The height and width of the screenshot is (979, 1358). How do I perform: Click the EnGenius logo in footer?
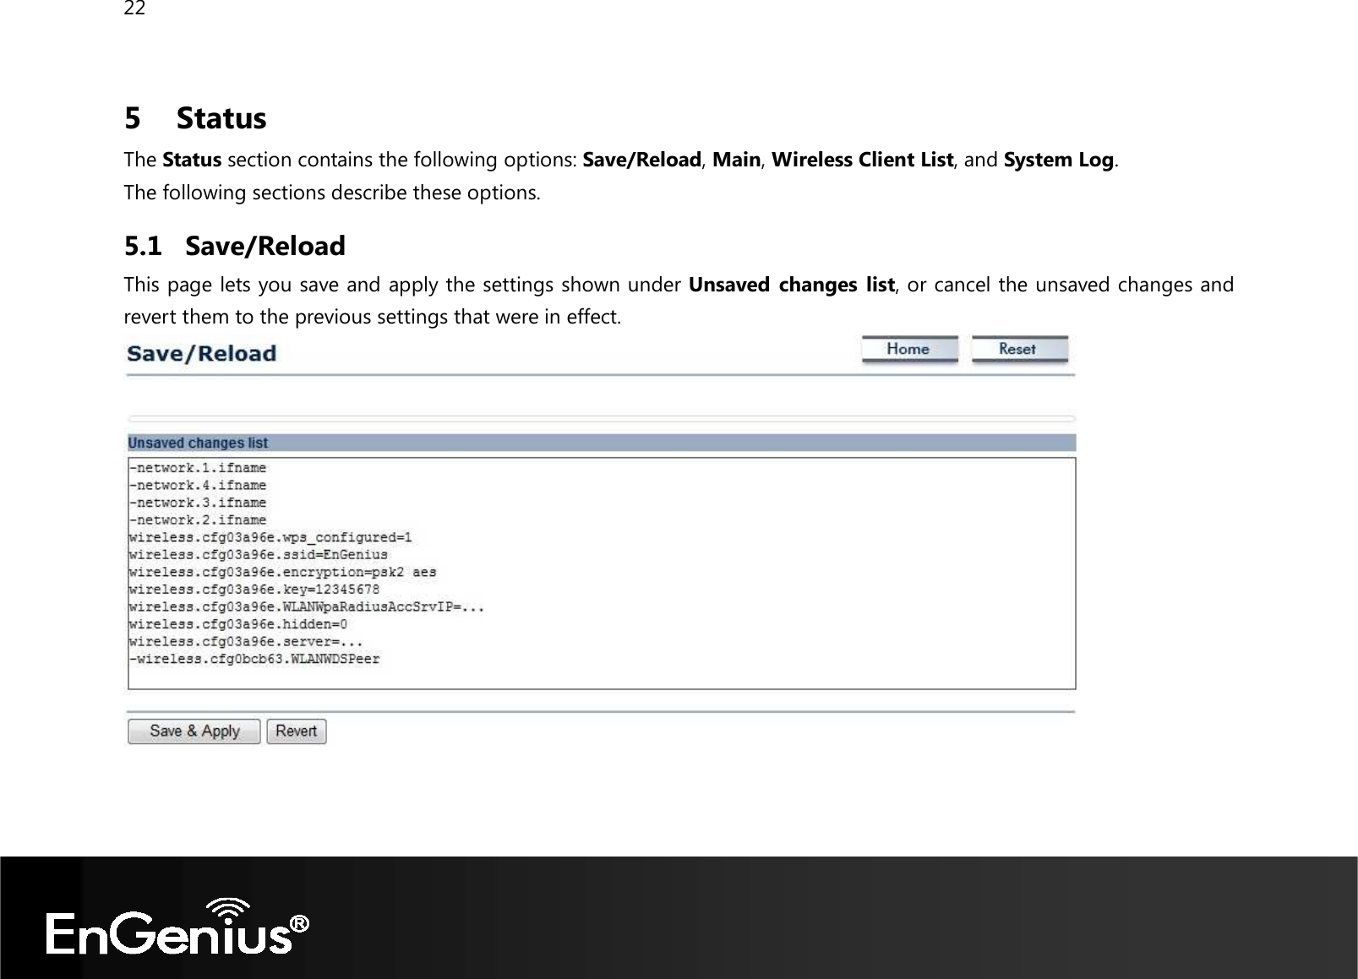point(177,927)
